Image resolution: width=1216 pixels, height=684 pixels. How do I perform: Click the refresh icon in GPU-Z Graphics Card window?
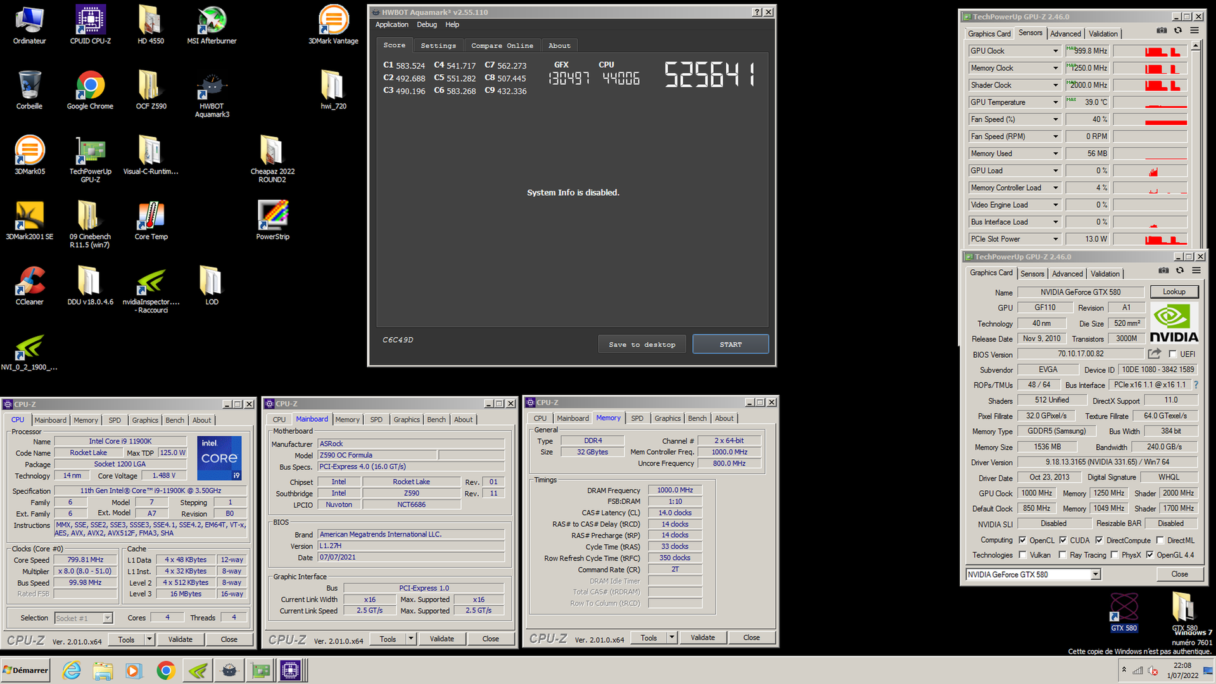click(x=1180, y=270)
